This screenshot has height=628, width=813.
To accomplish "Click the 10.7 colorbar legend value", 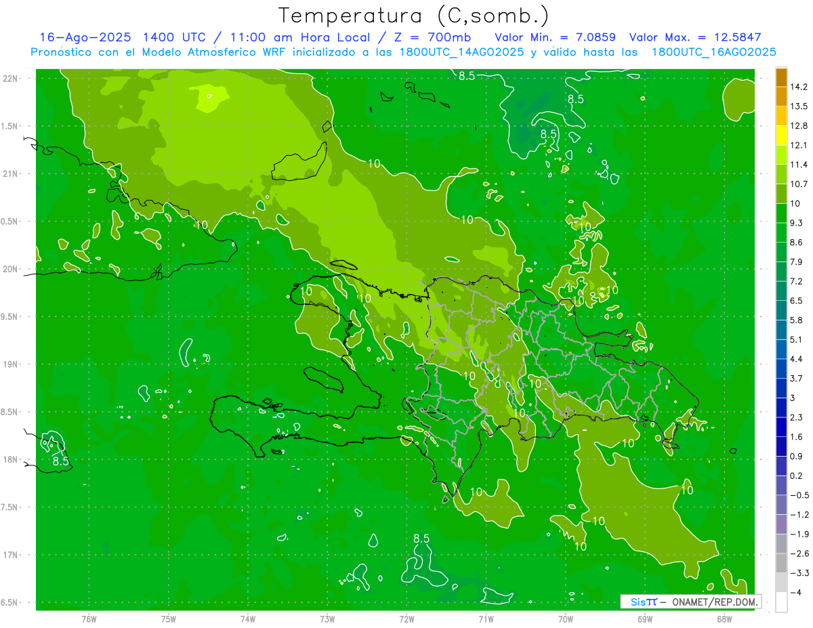I will click(799, 184).
